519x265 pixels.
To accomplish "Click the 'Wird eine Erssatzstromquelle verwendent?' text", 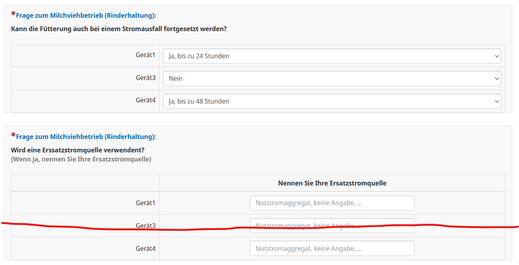I will coord(78,150).
